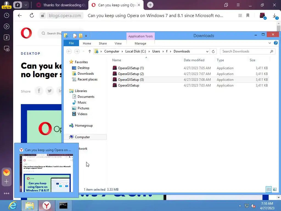
Task: Select Homegroup in navigation pane
Action: coord(84,126)
